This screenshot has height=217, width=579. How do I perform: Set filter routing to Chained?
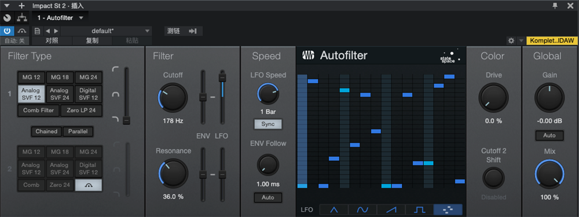tap(46, 131)
